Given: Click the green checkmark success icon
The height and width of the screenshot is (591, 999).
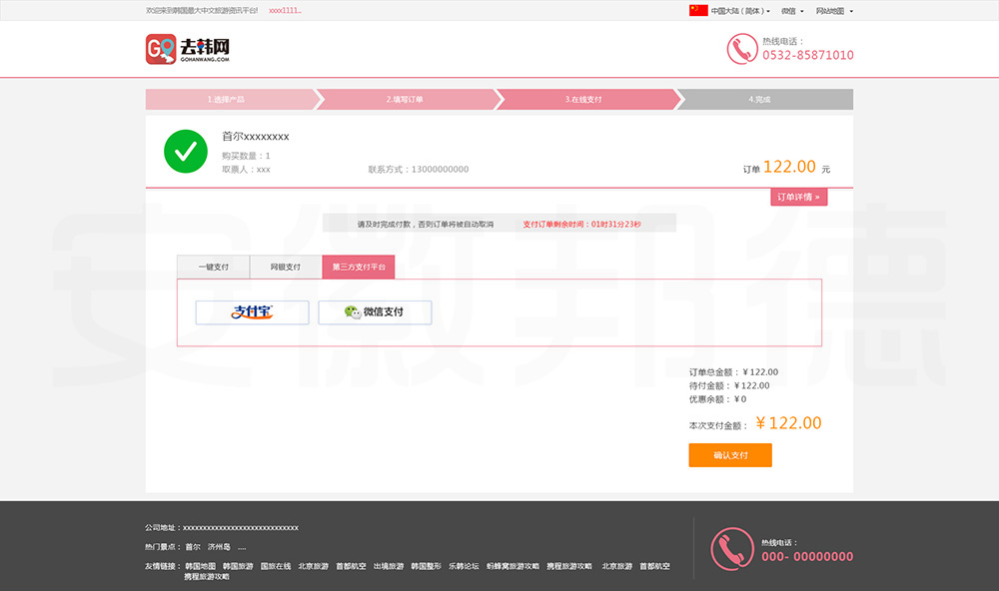Looking at the screenshot, I should 185,151.
